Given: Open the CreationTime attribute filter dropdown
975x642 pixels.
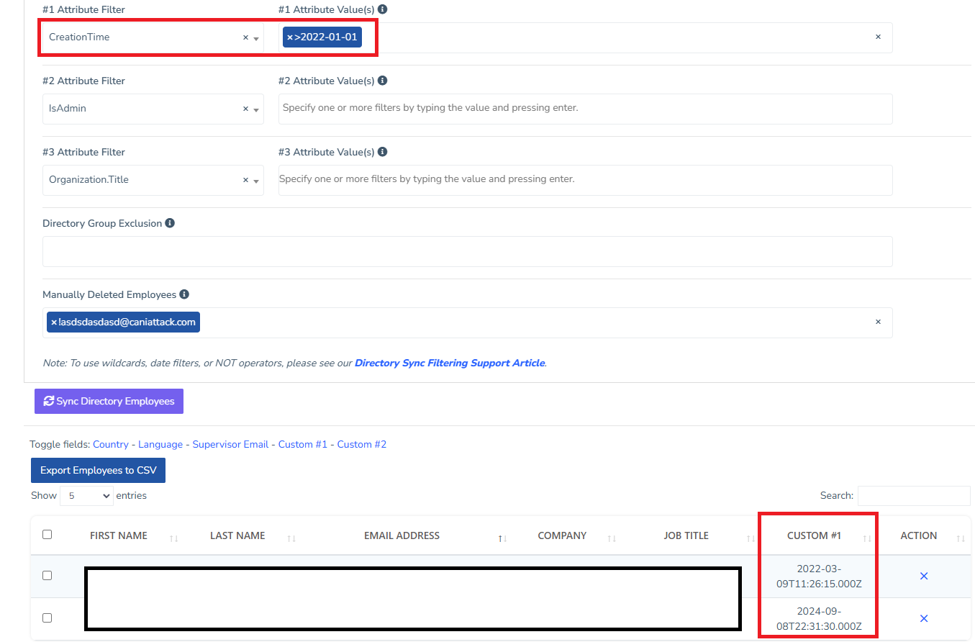Looking at the screenshot, I should (x=256, y=38).
